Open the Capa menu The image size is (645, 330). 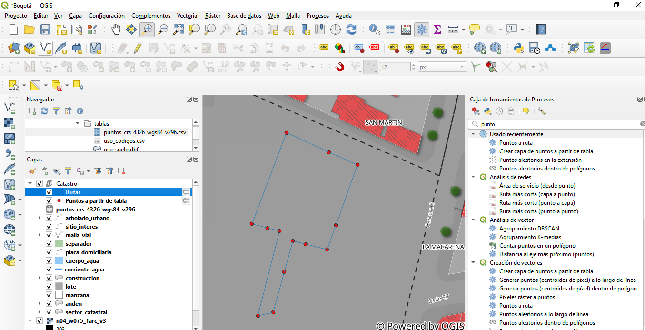click(x=75, y=16)
